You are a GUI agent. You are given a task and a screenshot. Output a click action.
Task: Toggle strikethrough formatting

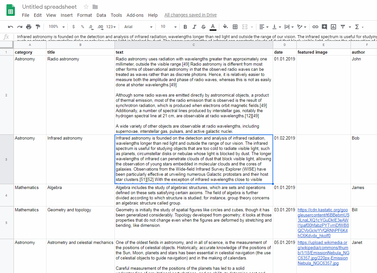203,27
